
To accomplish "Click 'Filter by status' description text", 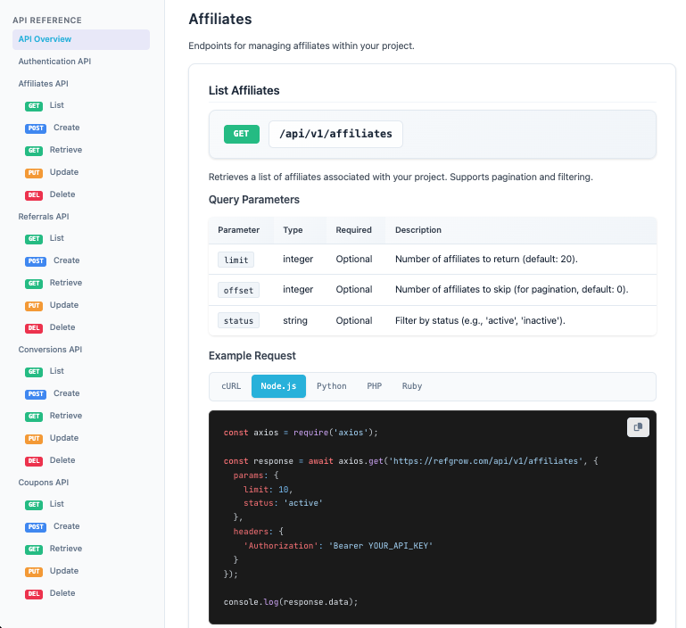I will [x=480, y=321].
